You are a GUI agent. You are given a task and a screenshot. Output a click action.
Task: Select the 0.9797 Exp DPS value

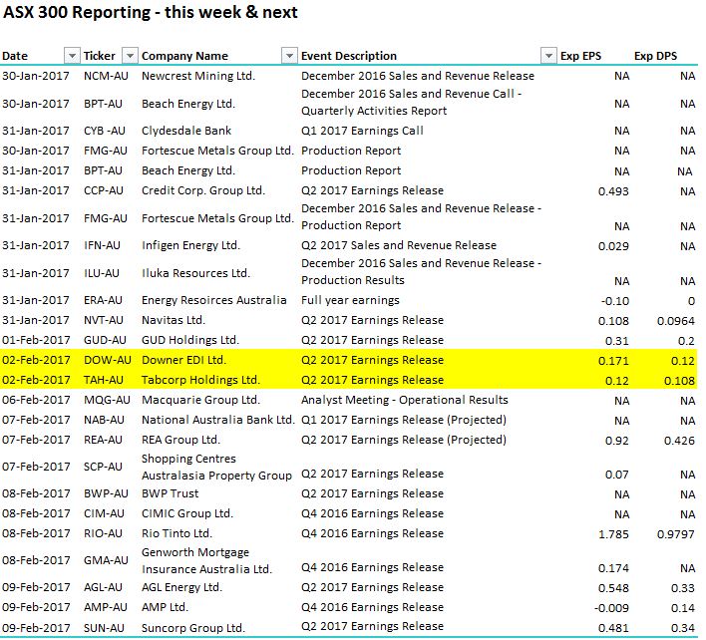675,534
